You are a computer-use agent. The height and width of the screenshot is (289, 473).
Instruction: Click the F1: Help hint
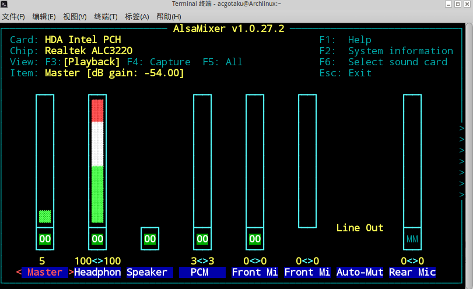(345, 40)
